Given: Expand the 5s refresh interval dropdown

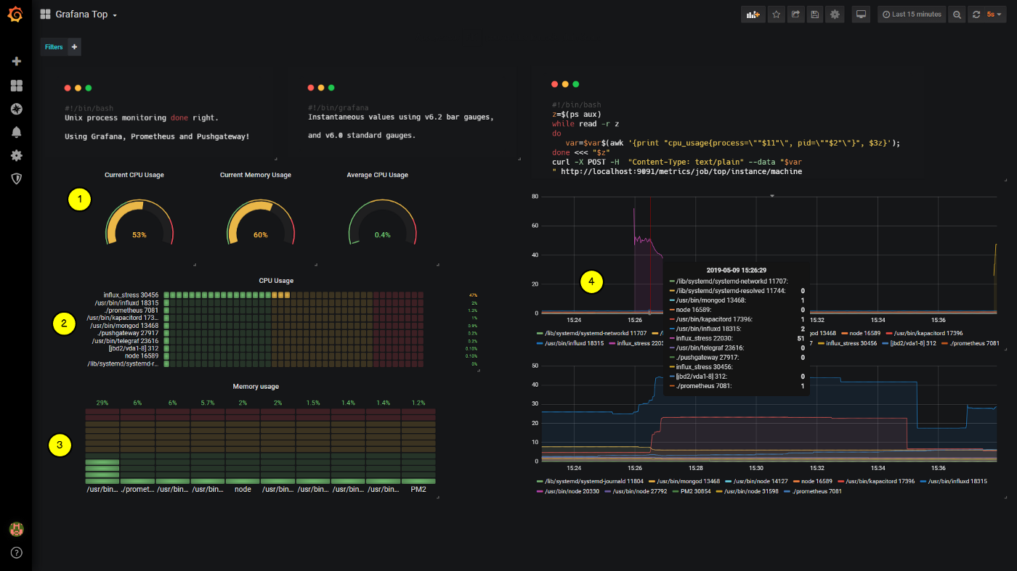Looking at the screenshot, I should 994,14.
